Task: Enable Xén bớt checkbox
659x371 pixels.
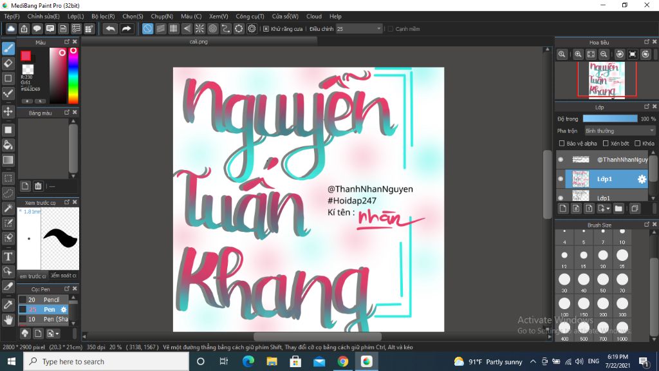Action: click(606, 144)
